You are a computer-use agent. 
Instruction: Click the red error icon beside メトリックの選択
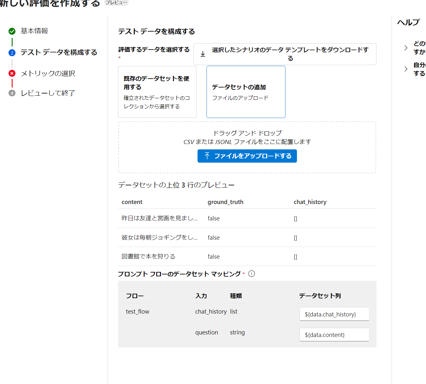12,73
